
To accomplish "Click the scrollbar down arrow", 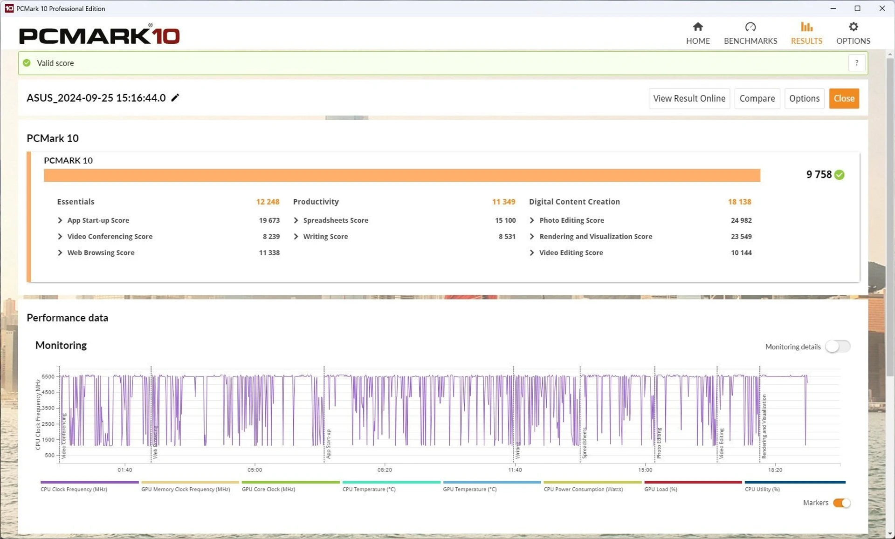I will click(890, 533).
